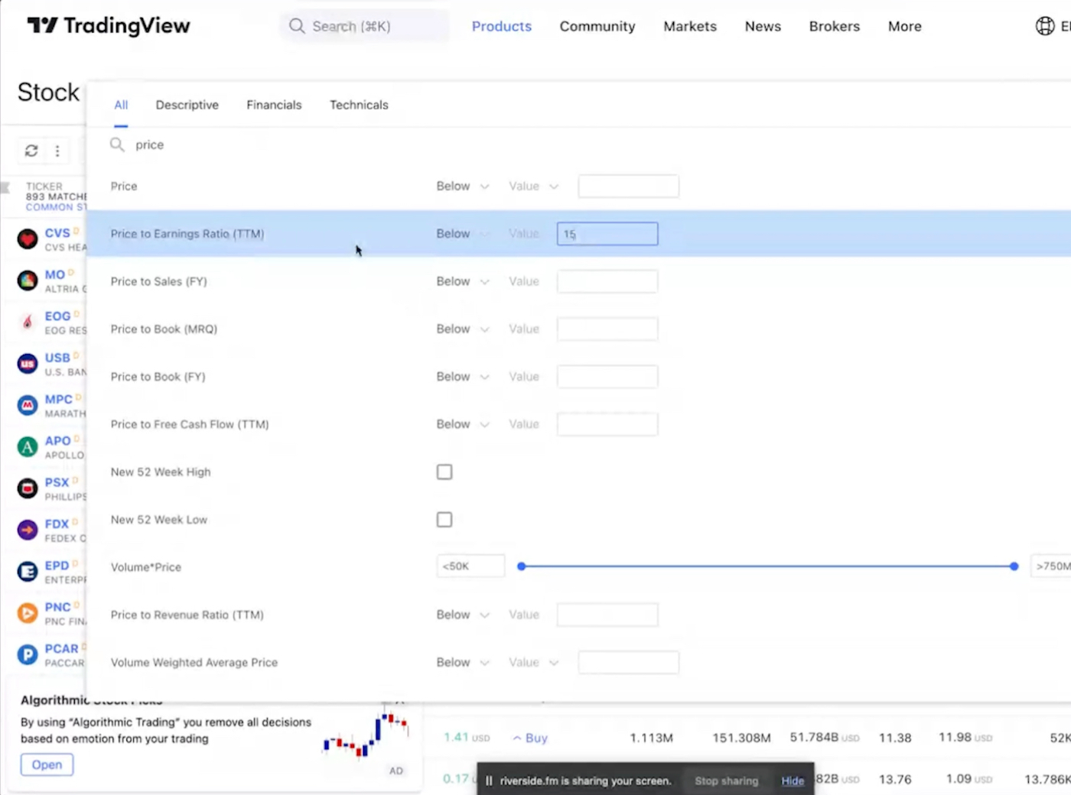Screen dimensions: 1071x795
Task: Click the Price to Book (MRQ) value field
Action: (x=607, y=329)
